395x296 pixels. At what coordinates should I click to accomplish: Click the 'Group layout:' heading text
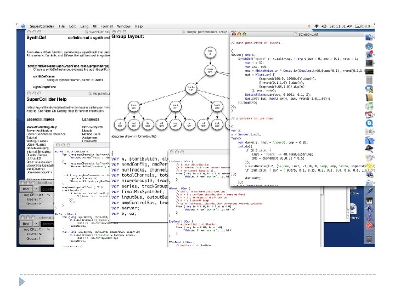128,37
